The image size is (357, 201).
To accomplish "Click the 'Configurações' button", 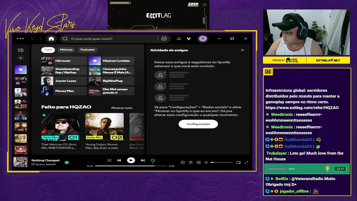I will click(x=198, y=124).
